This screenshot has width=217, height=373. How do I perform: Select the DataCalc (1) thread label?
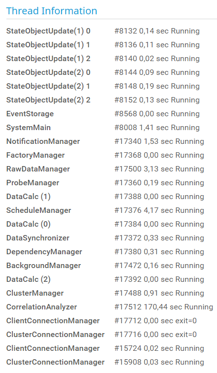click(28, 197)
